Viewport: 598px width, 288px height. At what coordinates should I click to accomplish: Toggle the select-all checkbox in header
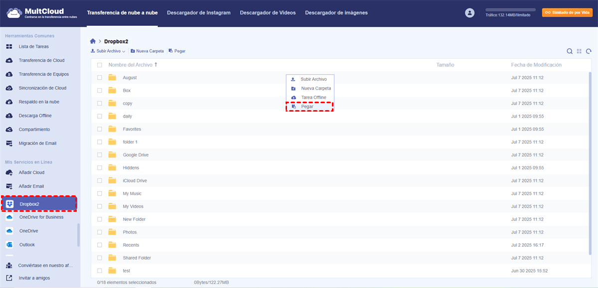[100, 65]
